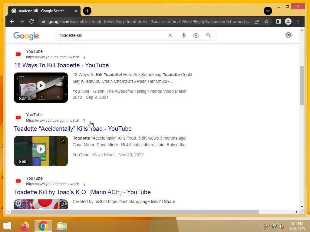This screenshot has height=232, width=310.
Task: Select Chrome in the taskbar
Action: (43, 226)
